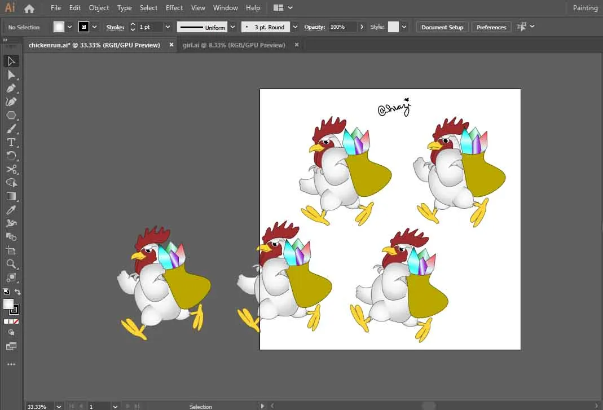Image resolution: width=603 pixels, height=410 pixels.
Task: Open the Object menu
Action: 99,8
